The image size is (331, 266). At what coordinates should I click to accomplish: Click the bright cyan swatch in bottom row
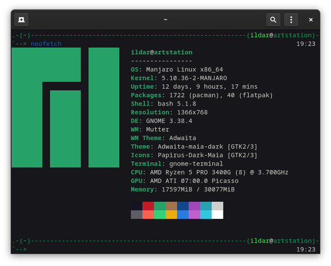coord(206,214)
